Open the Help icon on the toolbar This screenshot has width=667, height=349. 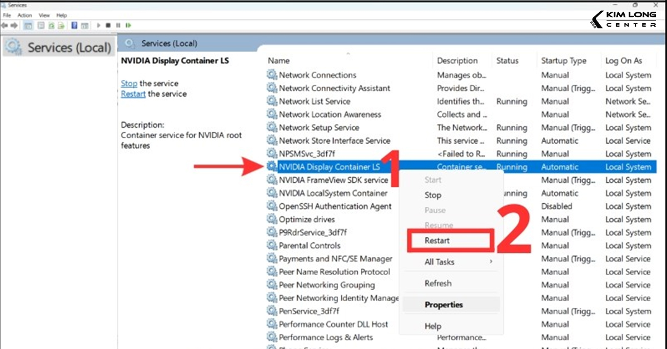point(74,25)
